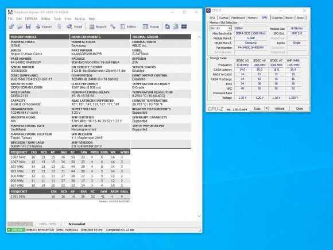Click the wrench tools icon
Image resolution: width=333 pixels, height=250 pixels.
tap(113, 26)
